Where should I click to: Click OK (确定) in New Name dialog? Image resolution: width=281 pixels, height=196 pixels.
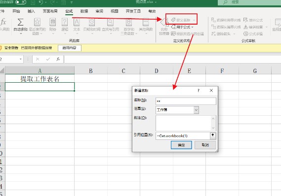(x=181, y=145)
